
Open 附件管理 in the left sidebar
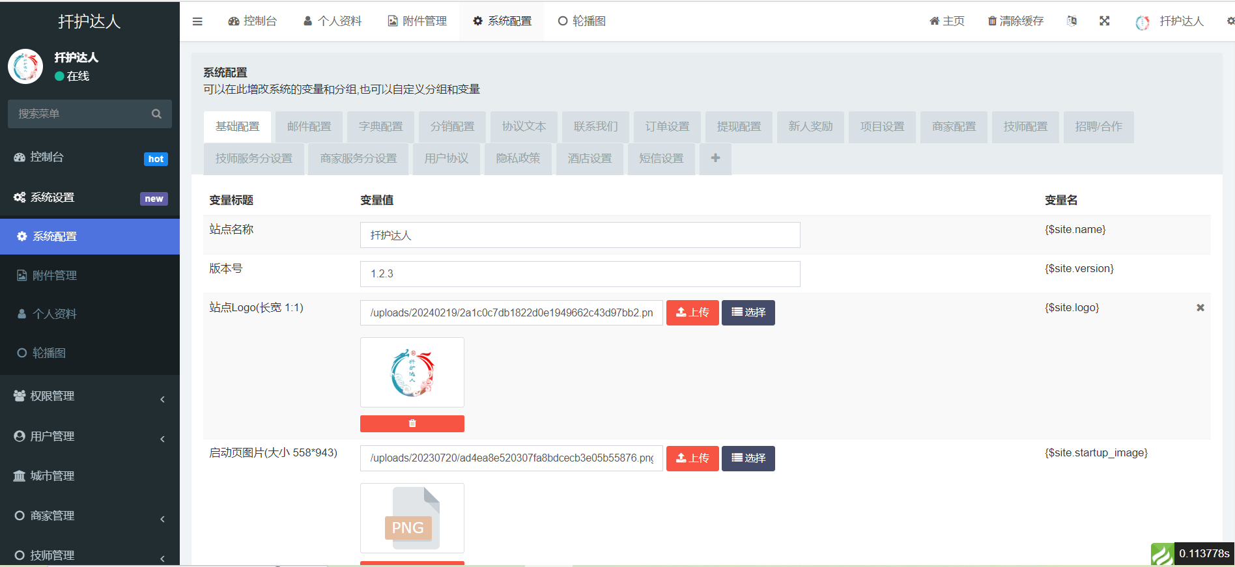click(x=55, y=275)
